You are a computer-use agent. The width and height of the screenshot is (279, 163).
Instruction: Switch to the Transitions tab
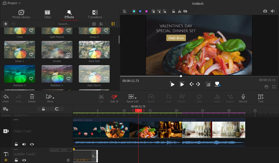pos(95,14)
